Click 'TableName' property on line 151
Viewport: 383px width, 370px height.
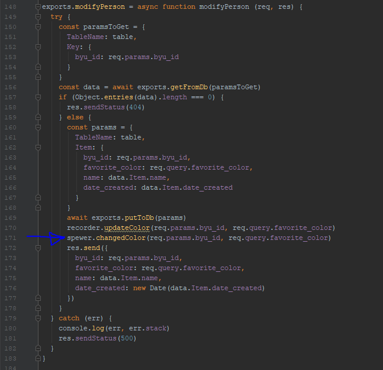tap(85, 37)
